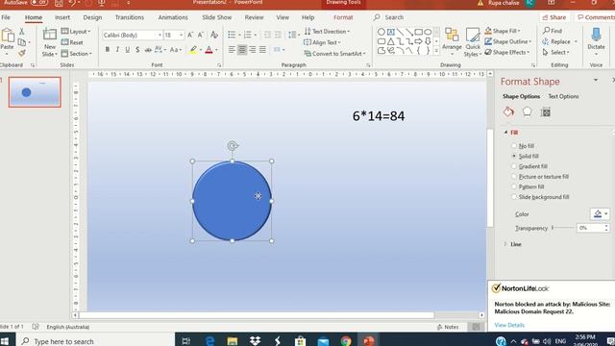Open the Section dropdown
The width and height of the screenshot is (615, 346).
(x=77, y=54)
